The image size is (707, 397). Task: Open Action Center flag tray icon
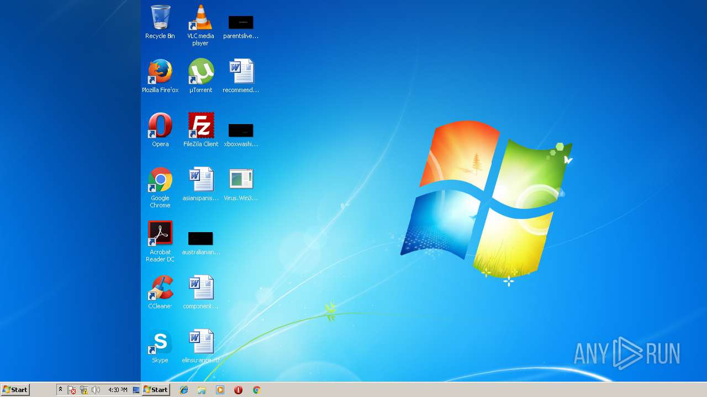tap(72, 390)
